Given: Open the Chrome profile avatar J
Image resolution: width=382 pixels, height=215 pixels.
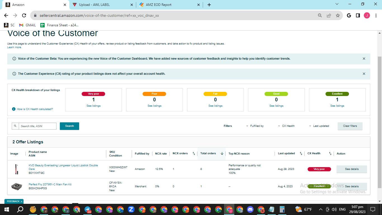Looking at the screenshot, I should tap(367, 16).
